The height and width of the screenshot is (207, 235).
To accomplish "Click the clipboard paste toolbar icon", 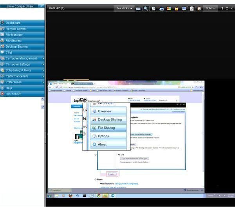I will (199, 9).
